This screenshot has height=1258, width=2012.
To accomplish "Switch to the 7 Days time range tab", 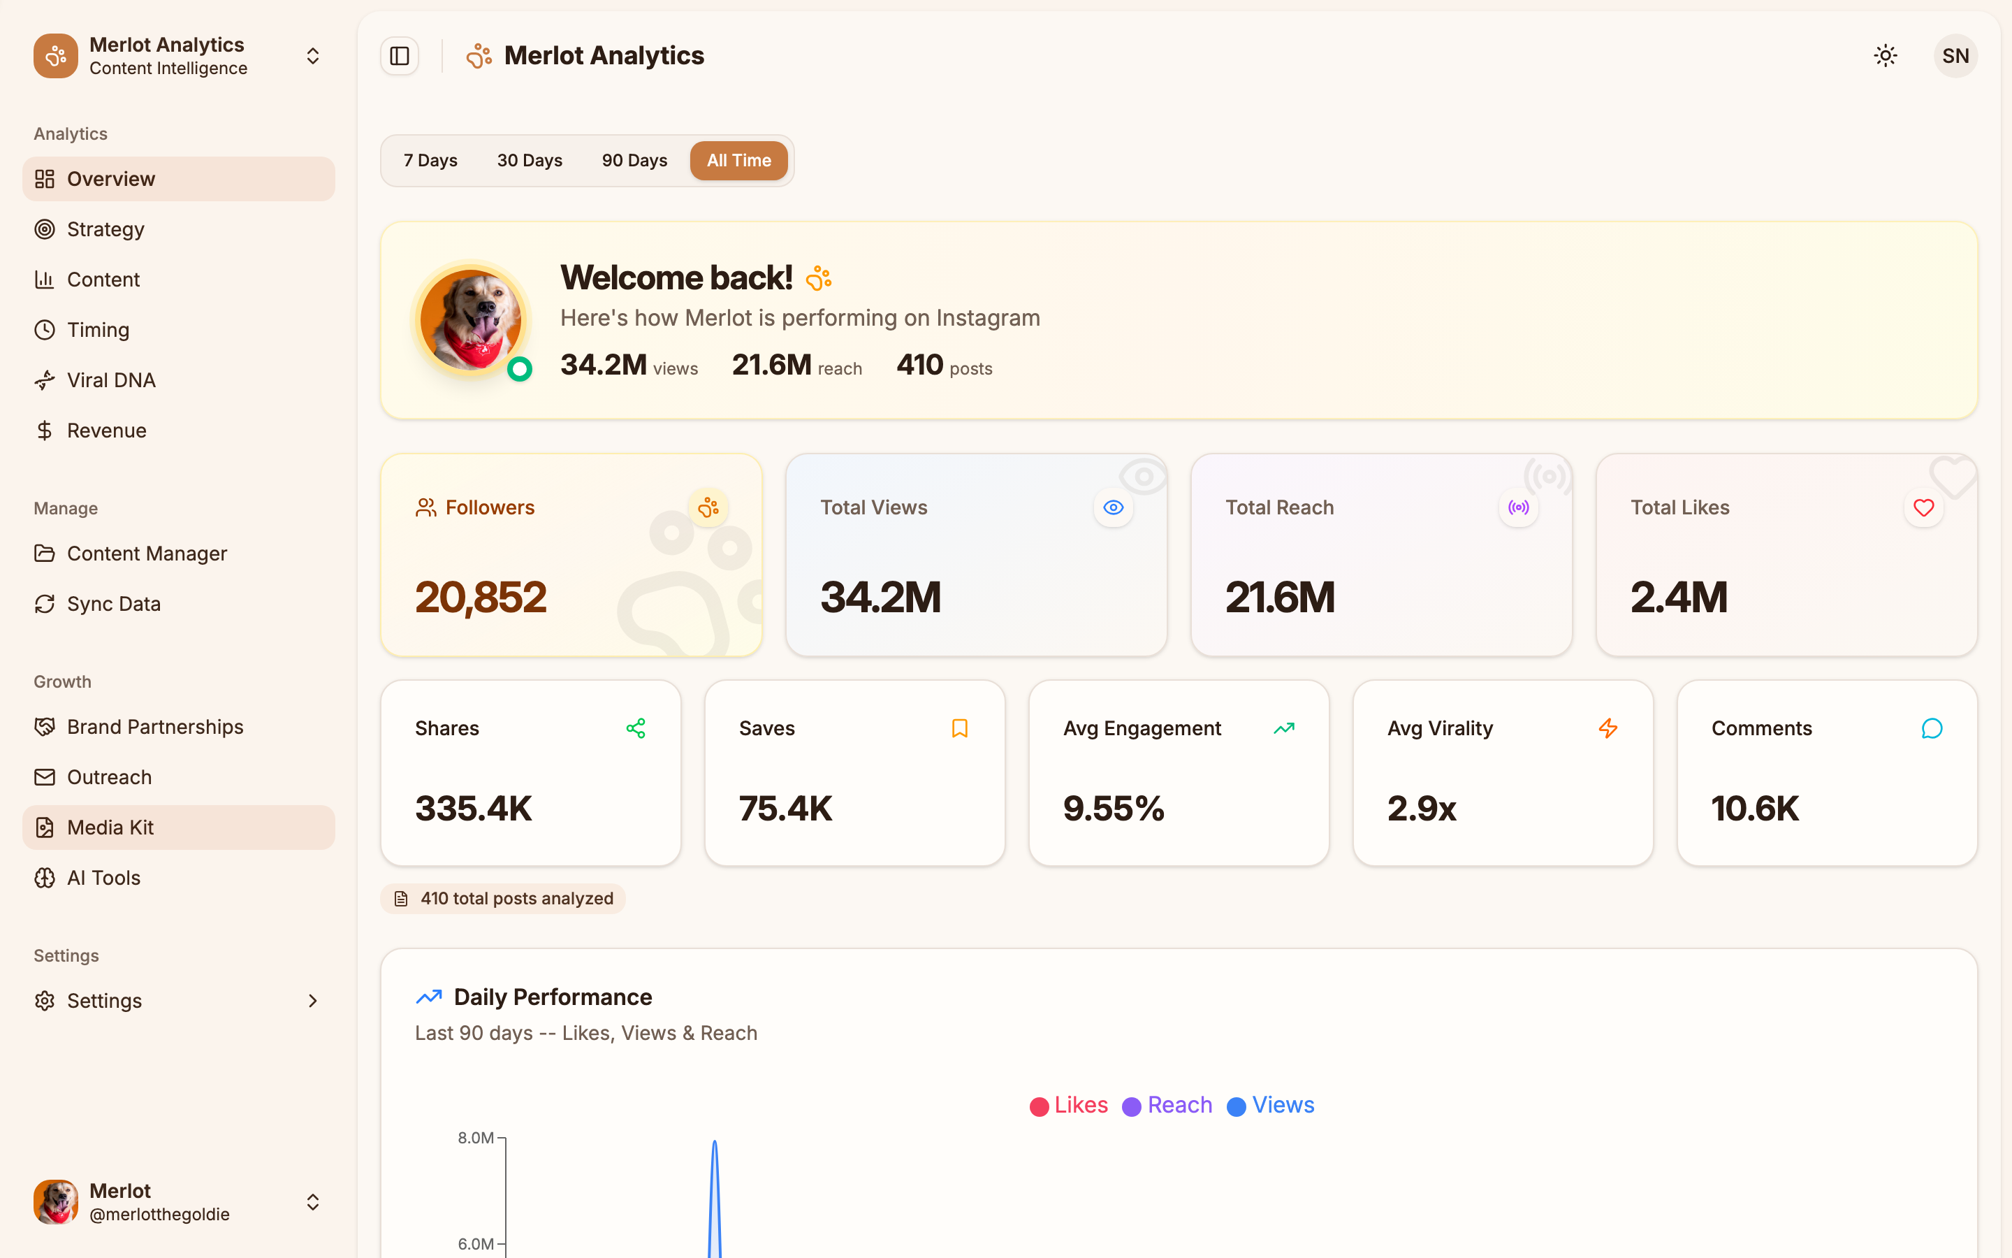I will (430, 160).
